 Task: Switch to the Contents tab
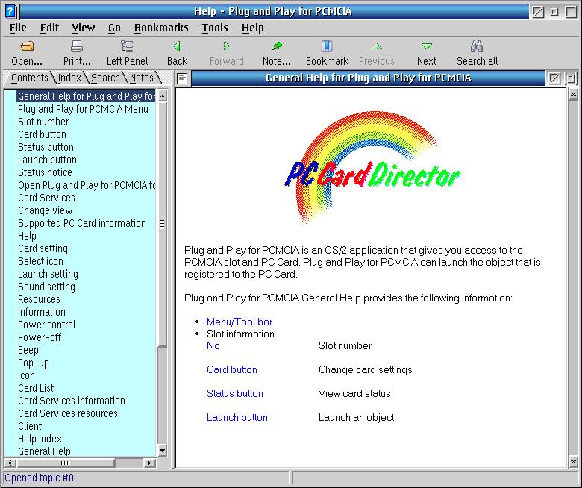click(x=29, y=78)
